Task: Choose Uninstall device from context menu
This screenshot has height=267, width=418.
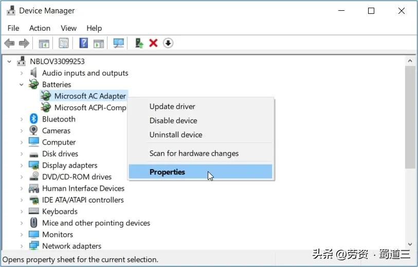Action: (201, 135)
